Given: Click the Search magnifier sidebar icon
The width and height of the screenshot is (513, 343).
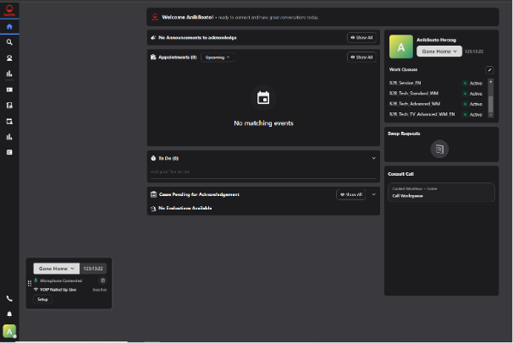Looking at the screenshot, I should pos(9,41).
